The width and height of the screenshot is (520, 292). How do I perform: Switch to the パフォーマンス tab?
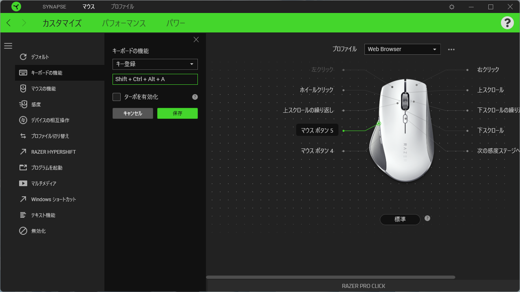pos(124,23)
